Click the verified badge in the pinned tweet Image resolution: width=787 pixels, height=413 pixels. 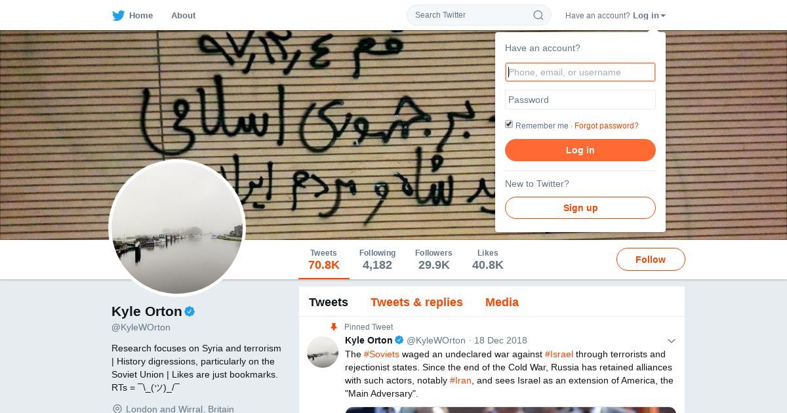click(398, 340)
